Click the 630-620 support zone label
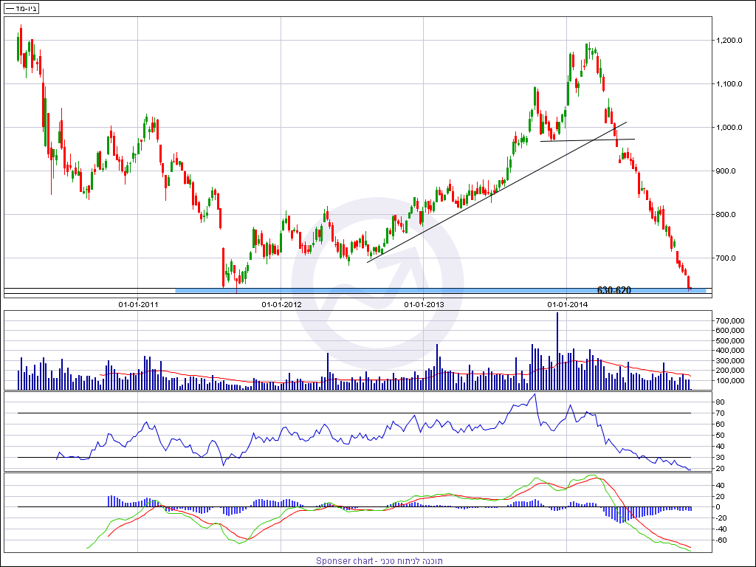Screen dimensions: 756x567 click(614, 291)
